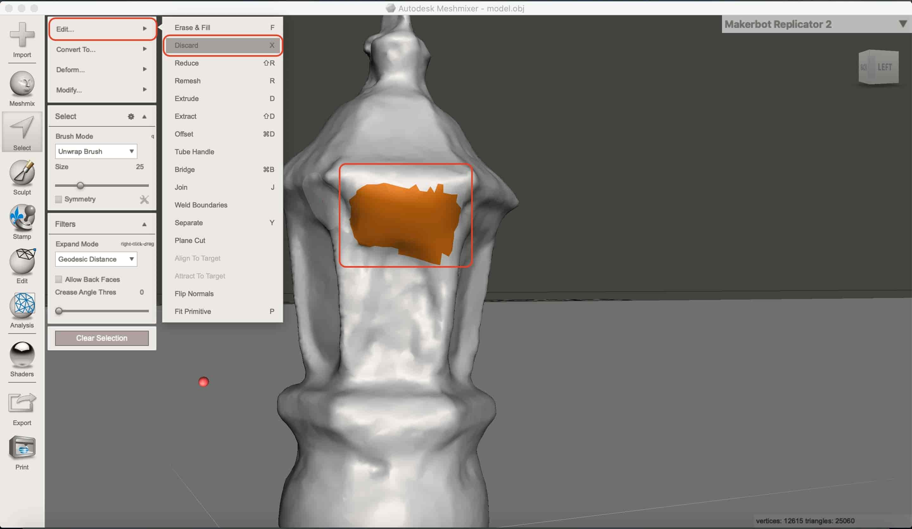The height and width of the screenshot is (529, 912).
Task: Expand the Modify... submenu
Action: tap(102, 90)
